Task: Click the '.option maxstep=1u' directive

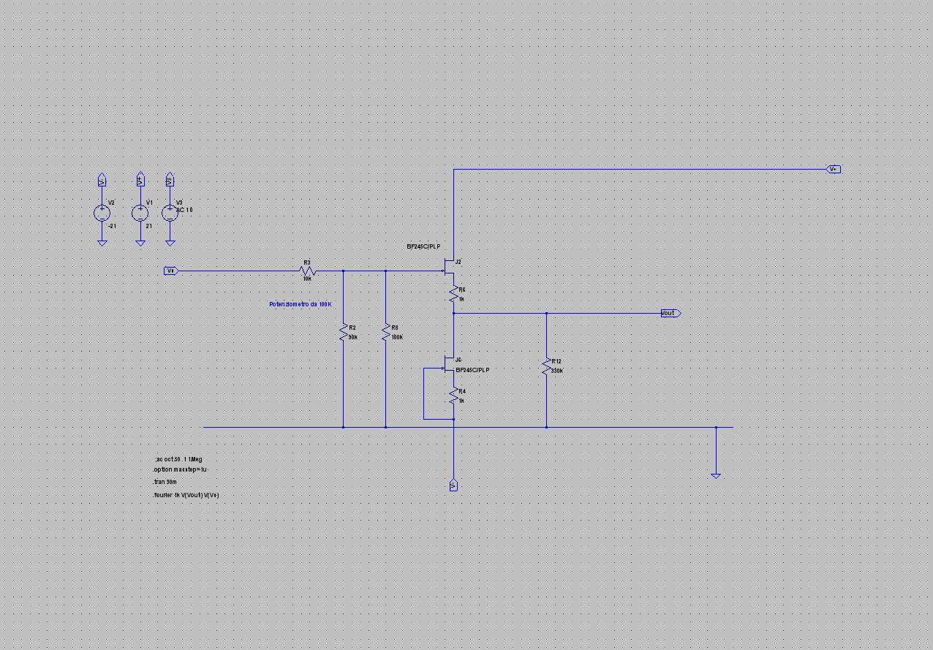Action: tap(181, 469)
